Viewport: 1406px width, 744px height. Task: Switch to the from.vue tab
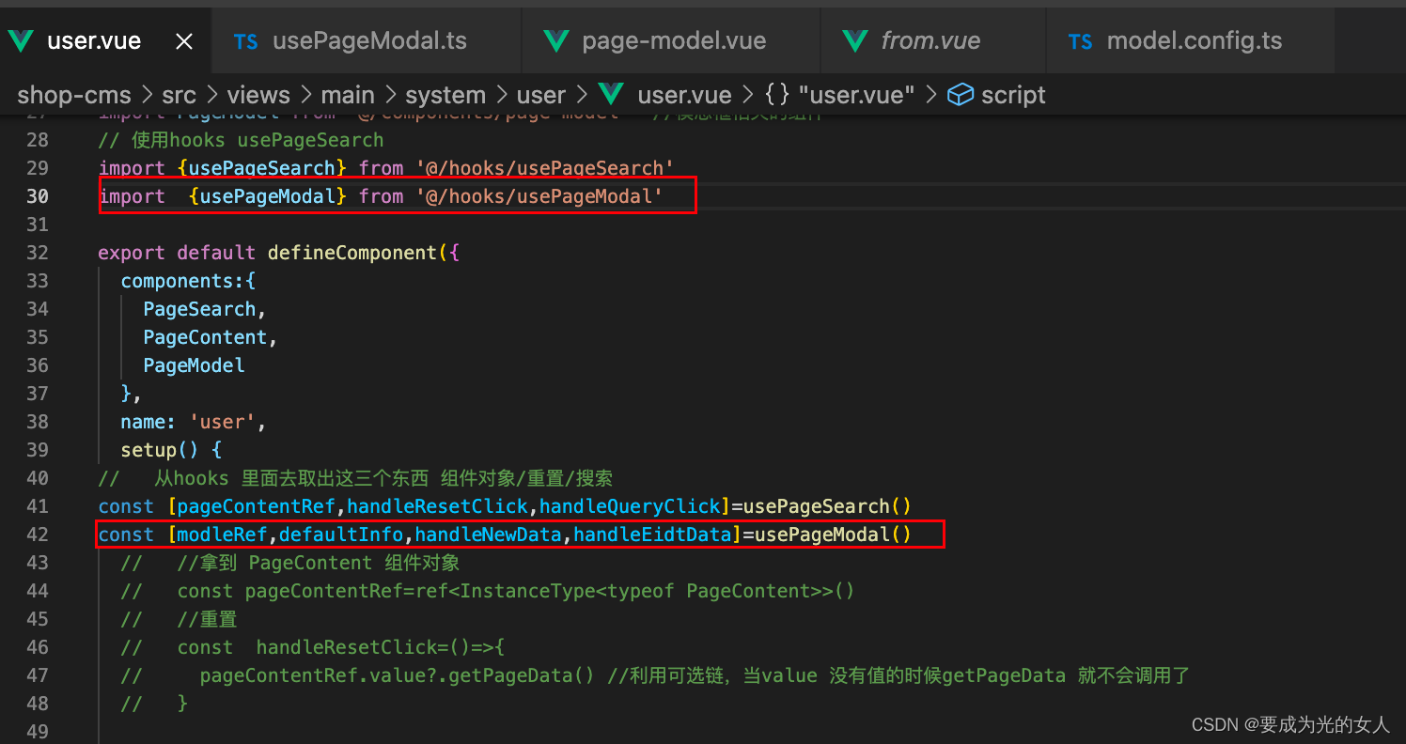pyautogui.click(x=930, y=39)
